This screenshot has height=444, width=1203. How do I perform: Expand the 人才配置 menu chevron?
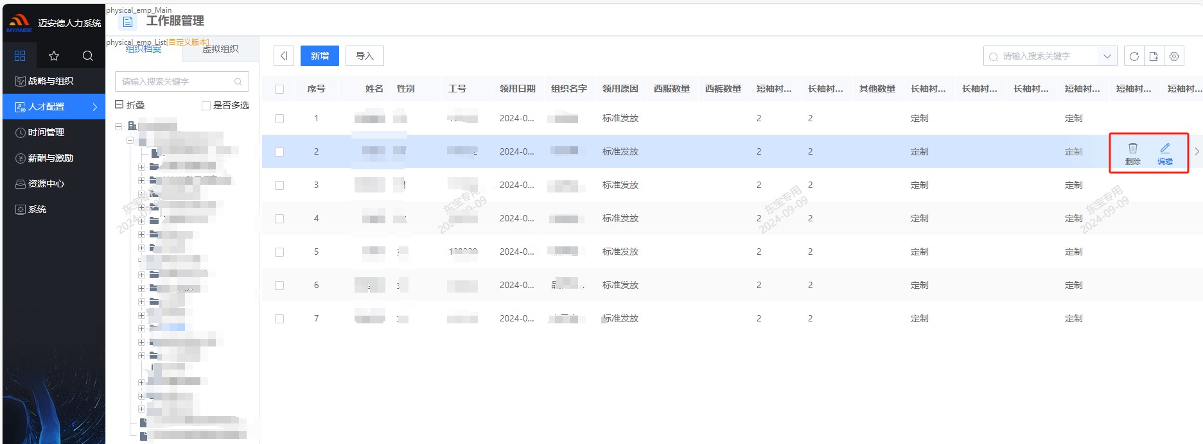(x=94, y=107)
